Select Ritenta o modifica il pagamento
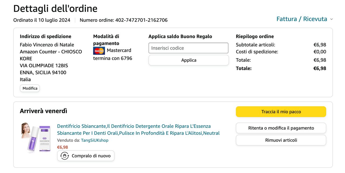Screen dimensions: 345x173 coord(281,128)
